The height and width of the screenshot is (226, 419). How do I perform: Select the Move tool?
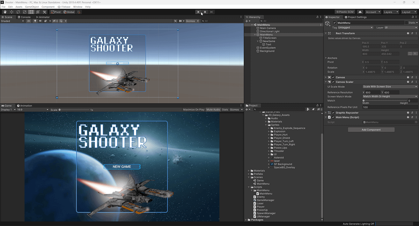click(x=11, y=12)
